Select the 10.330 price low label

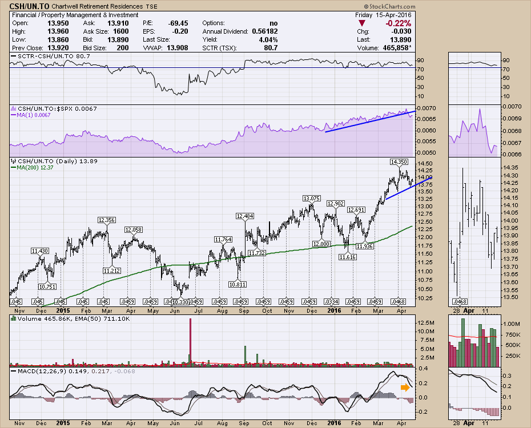pos(180,302)
